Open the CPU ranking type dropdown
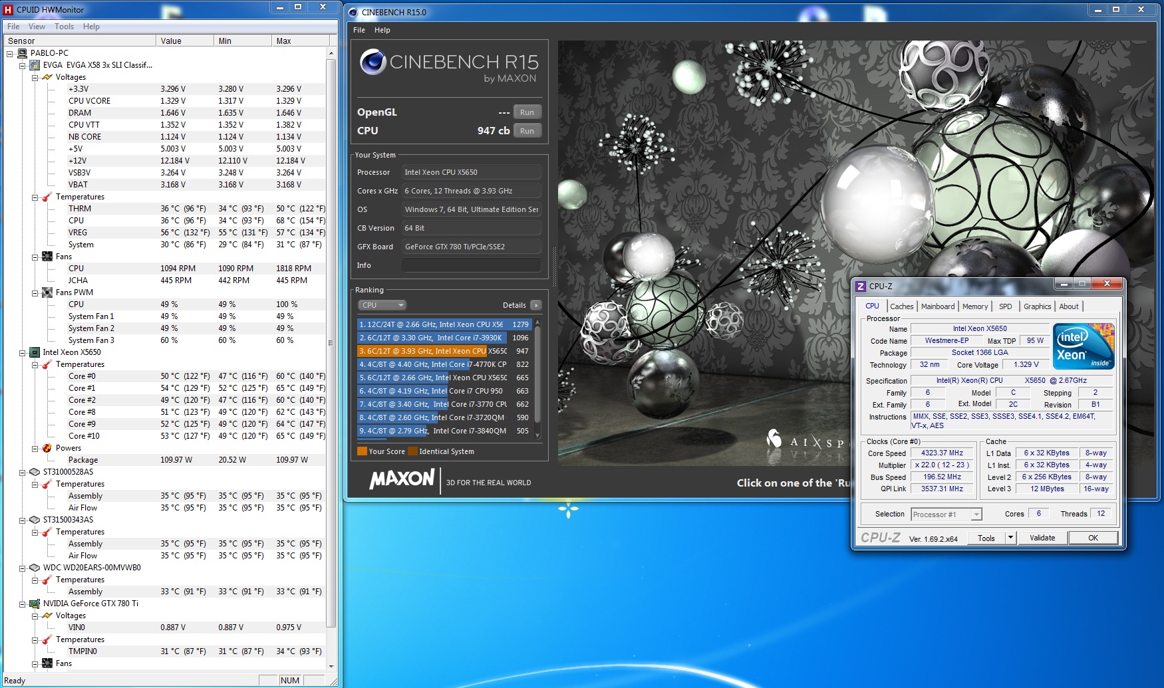This screenshot has width=1164, height=688. (x=382, y=305)
